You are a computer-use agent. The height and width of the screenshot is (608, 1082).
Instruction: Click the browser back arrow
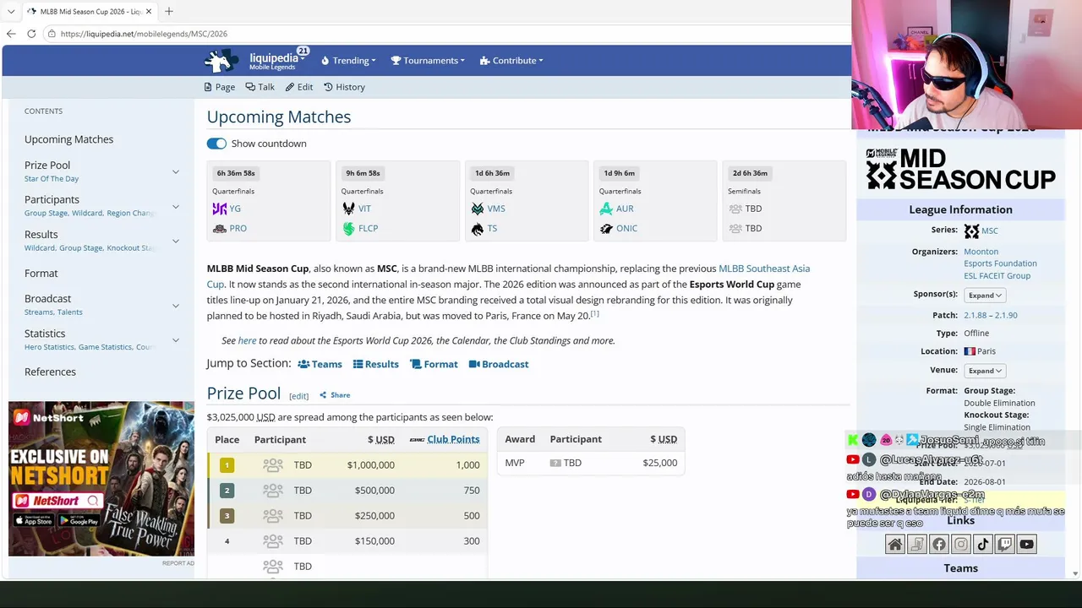(11, 34)
